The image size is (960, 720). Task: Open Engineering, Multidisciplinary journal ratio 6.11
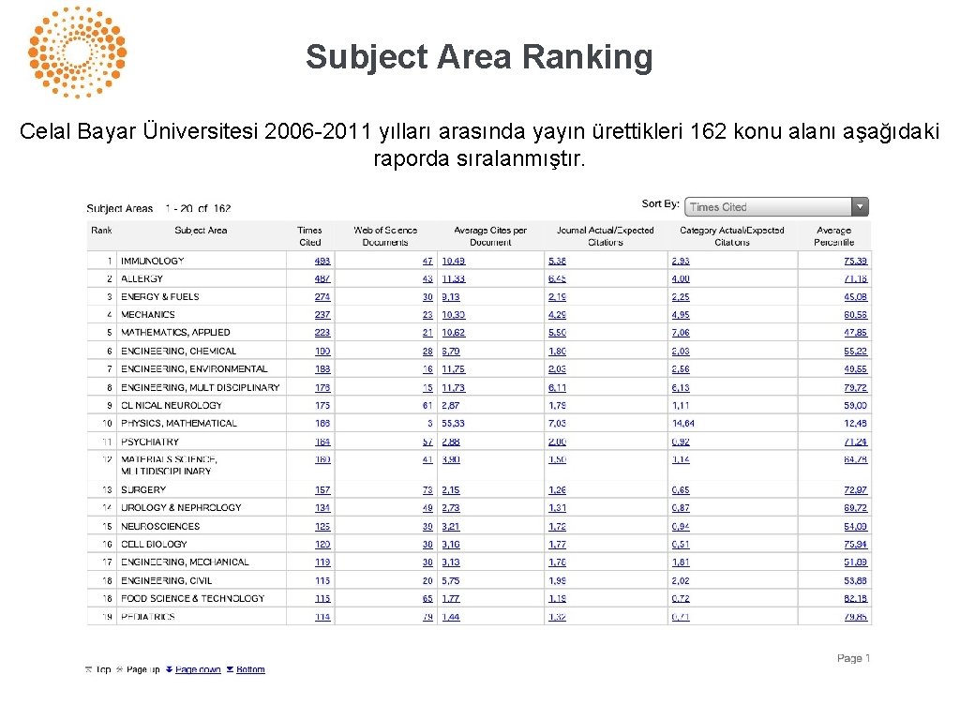click(x=557, y=387)
